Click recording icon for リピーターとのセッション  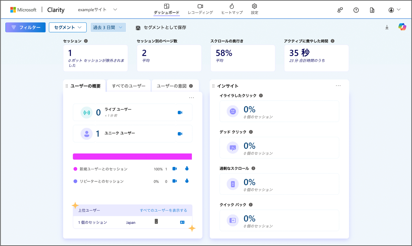174,181
